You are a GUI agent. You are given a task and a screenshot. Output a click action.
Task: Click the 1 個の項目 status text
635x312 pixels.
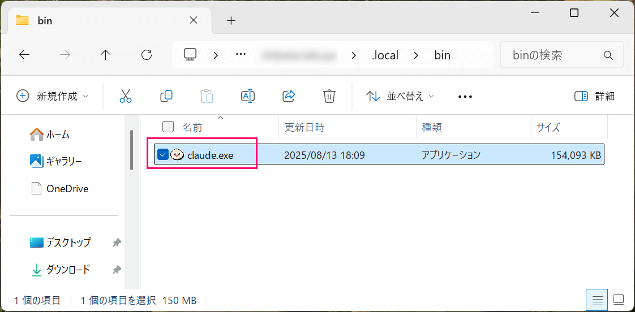[37, 301]
